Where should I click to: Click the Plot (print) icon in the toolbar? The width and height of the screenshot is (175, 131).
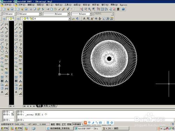click(31, 9)
